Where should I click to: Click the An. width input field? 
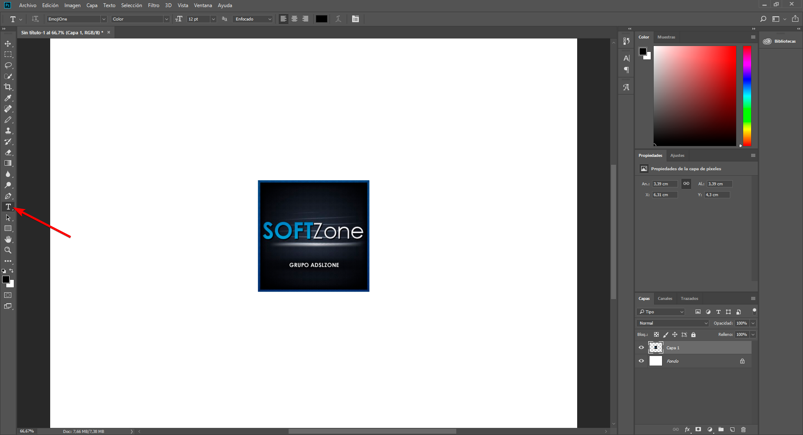665,184
